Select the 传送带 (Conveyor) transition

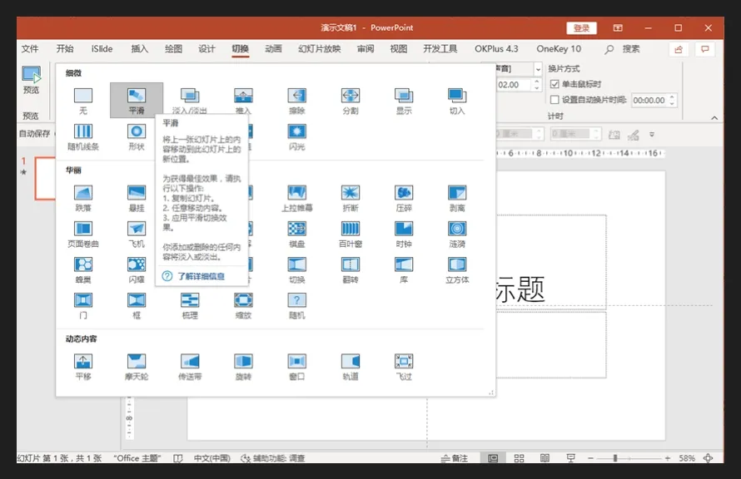[x=190, y=367]
